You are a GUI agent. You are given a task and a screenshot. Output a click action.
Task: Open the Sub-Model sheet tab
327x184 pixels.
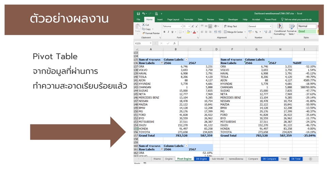(218, 159)
